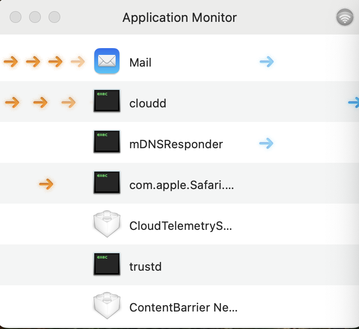359x329 pixels.
Task: Select the trustd process name
Action: tap(145, 267)
